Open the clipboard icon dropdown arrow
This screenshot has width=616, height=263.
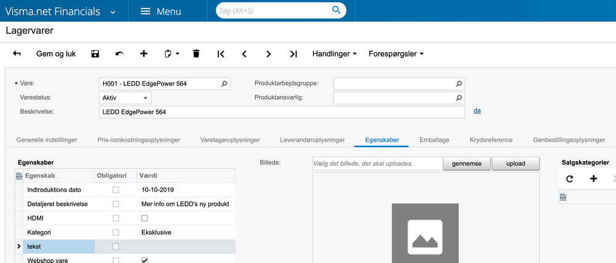[177, 54]
